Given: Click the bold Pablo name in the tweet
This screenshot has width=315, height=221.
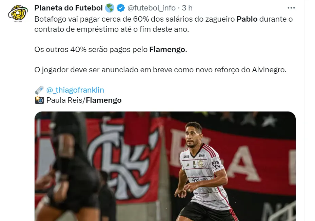Looking at the screenshot, I should click(247, 19).
